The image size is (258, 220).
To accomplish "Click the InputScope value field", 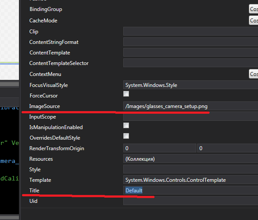I will pyautogui.click(x=191, y=117).
